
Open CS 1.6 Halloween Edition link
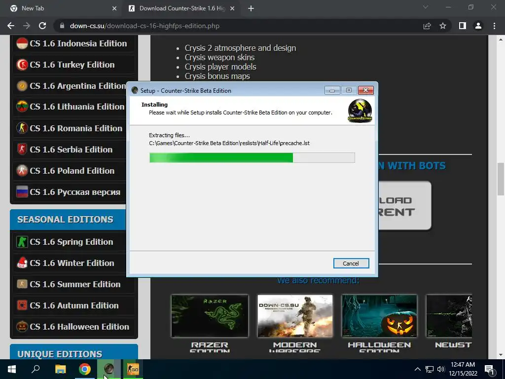[x=79, y=327]
